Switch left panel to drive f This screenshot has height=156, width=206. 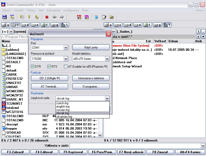[45, 25]
